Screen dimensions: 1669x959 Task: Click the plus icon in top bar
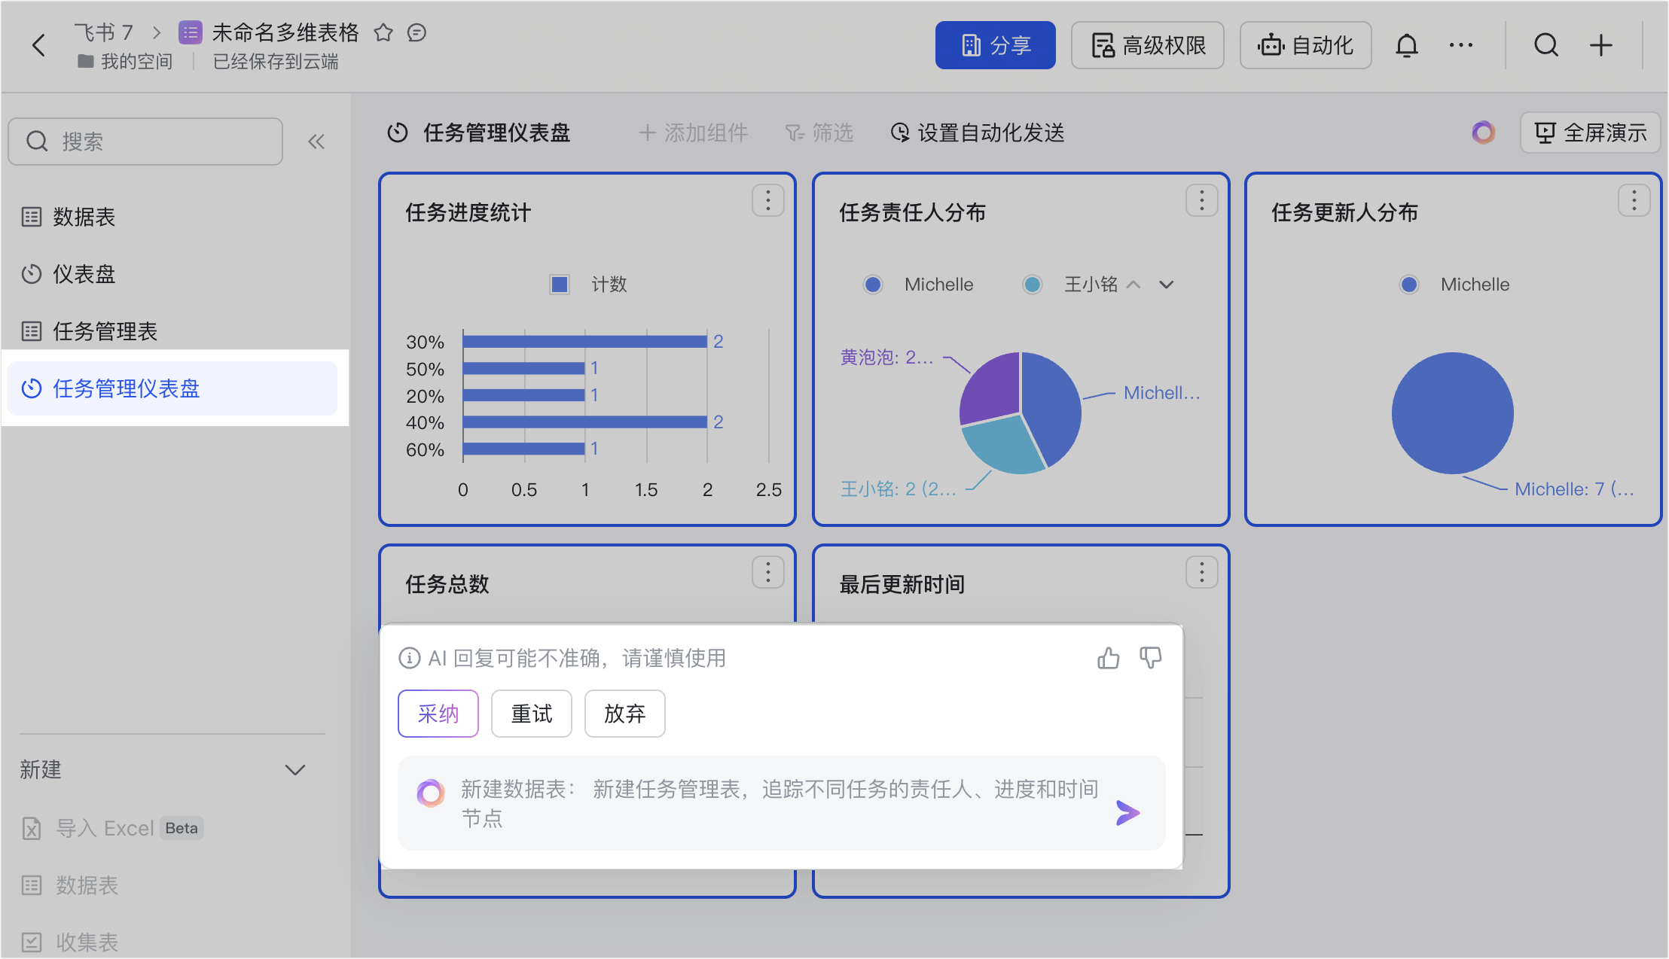pos(1601,45)
